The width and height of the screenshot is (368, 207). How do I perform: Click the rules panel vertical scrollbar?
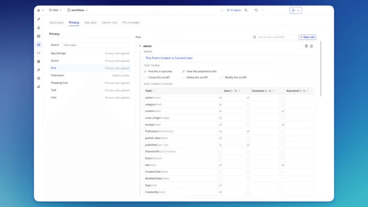(321, 69)
